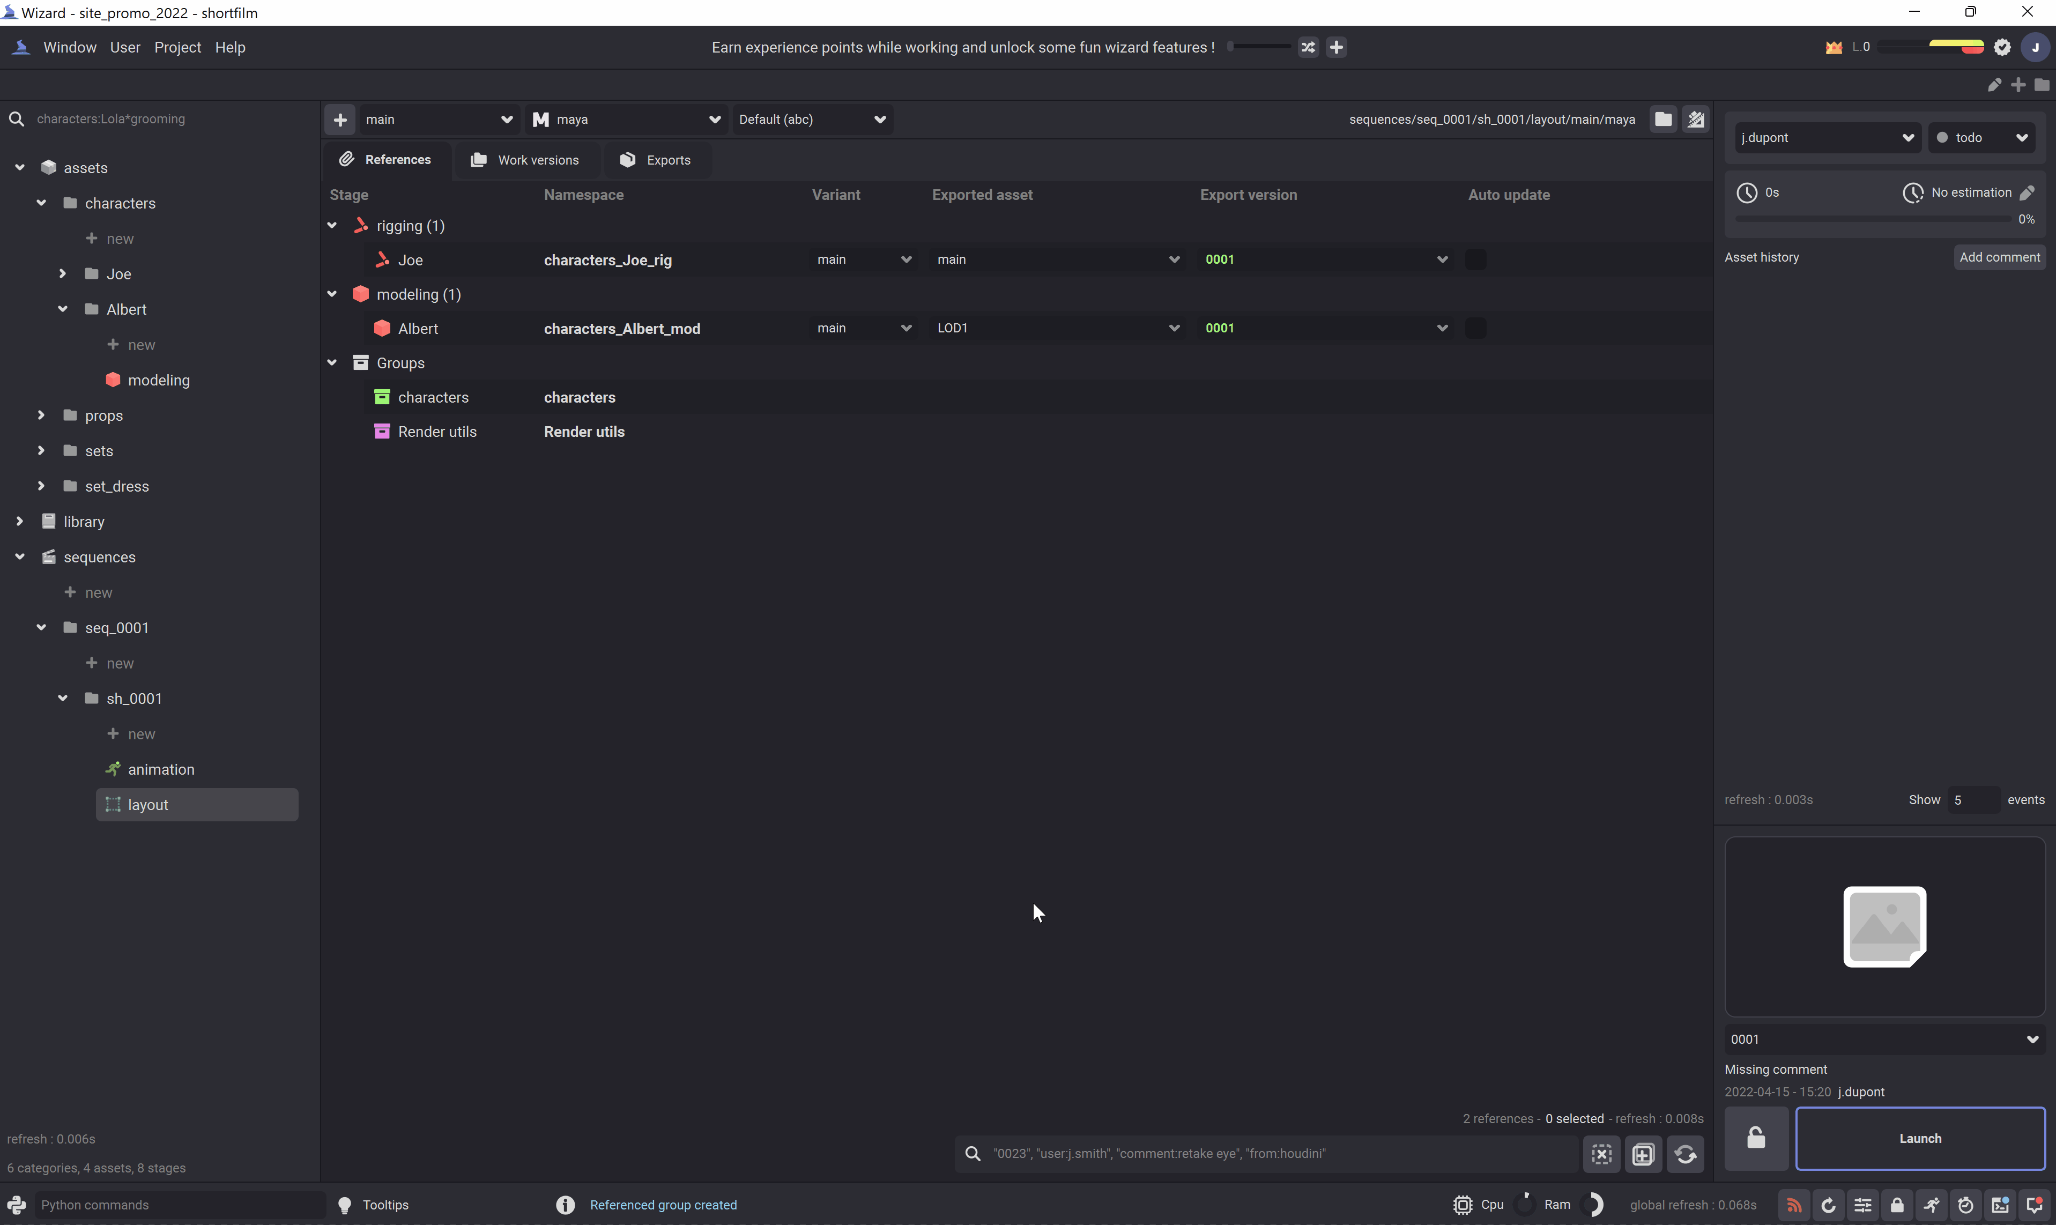
Task: Open the Export version dropdown for Joe
Action: [x=1326, y=260]
